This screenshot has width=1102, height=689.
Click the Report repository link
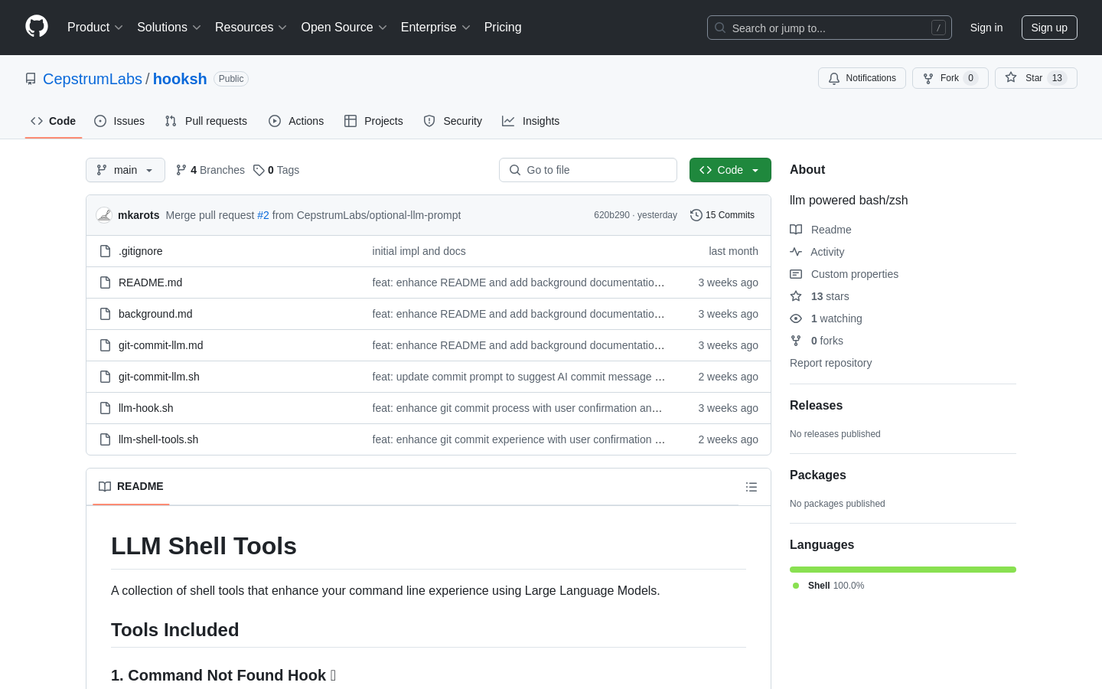(x=830, y=363)
